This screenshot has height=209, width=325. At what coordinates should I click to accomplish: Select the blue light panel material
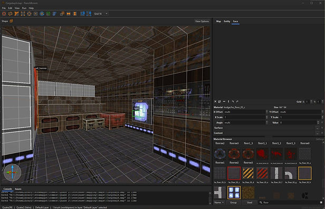pos(234,193)
